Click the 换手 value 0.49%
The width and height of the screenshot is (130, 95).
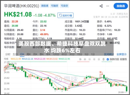coord(108,22)
